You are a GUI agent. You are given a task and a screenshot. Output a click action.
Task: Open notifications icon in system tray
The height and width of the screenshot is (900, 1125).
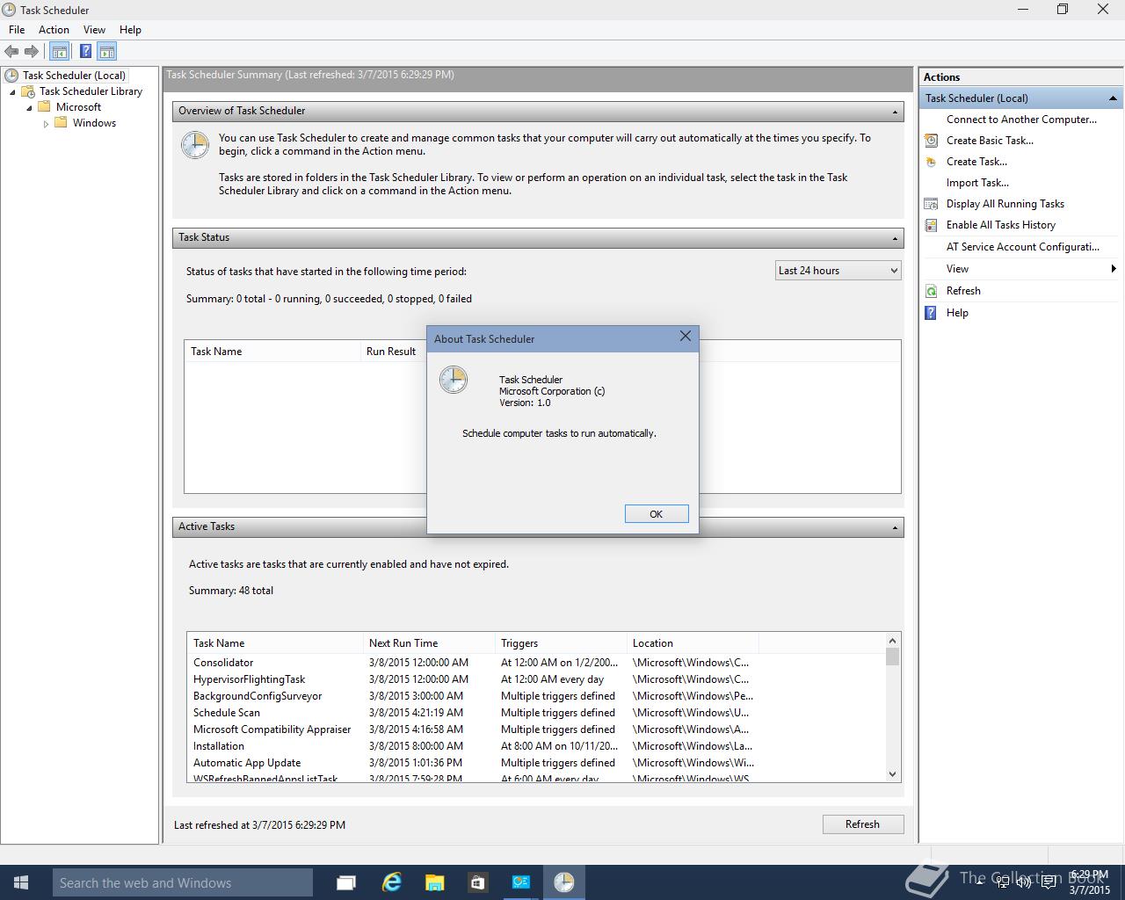coord(1048,882)
